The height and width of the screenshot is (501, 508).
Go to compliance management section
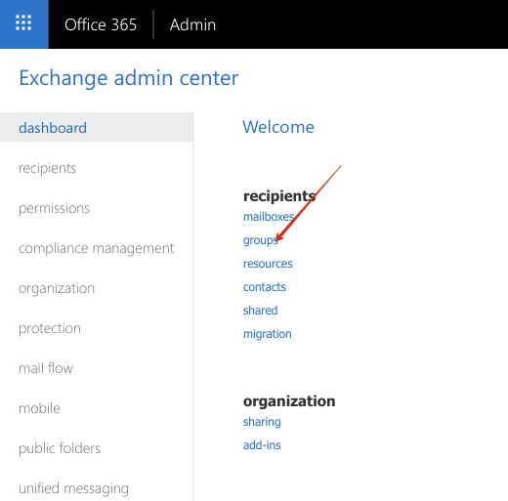[x=96, y=248]
